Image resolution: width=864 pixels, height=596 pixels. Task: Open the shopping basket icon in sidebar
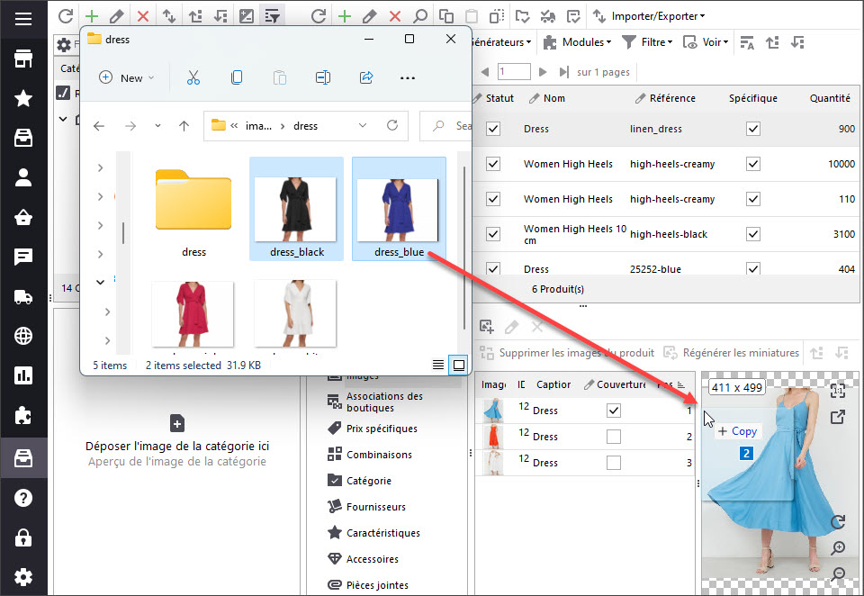[x=23, y=217]
